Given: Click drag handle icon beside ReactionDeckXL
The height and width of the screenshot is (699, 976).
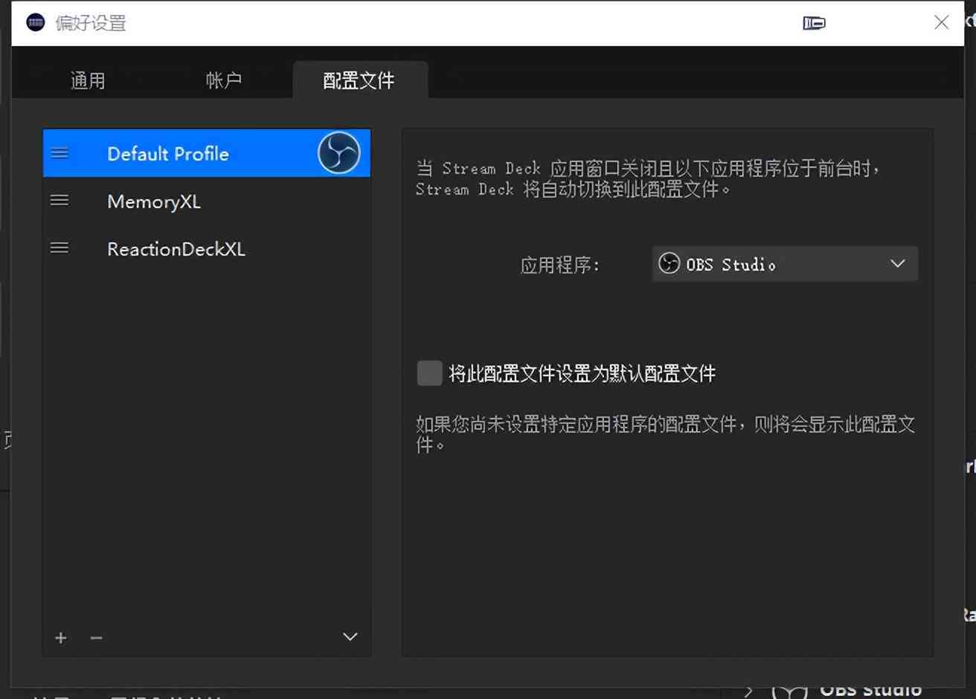Looking at the screenshot, I should pyautogui.click(x=60, y=248).
